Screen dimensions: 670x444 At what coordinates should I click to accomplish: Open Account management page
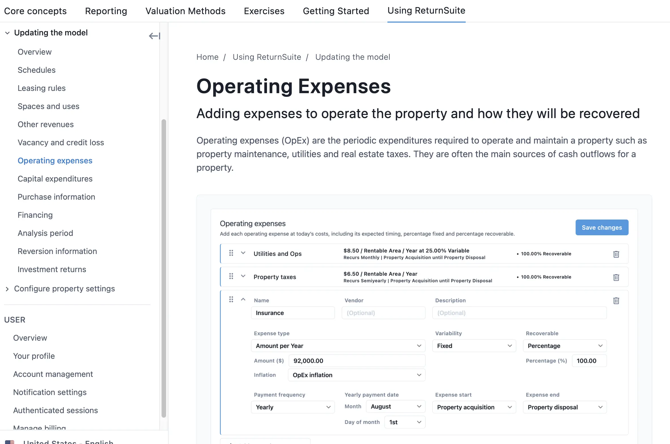click(53, 374)
